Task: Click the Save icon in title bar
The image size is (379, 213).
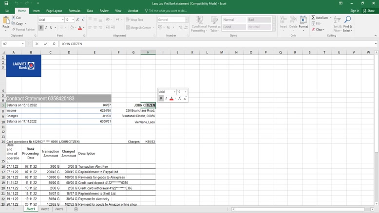Action: pyautogui.click(x=6, y=3)
